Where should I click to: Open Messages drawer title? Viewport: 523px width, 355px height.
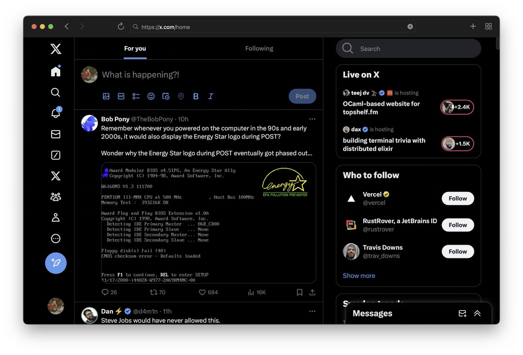coord(372,313)
